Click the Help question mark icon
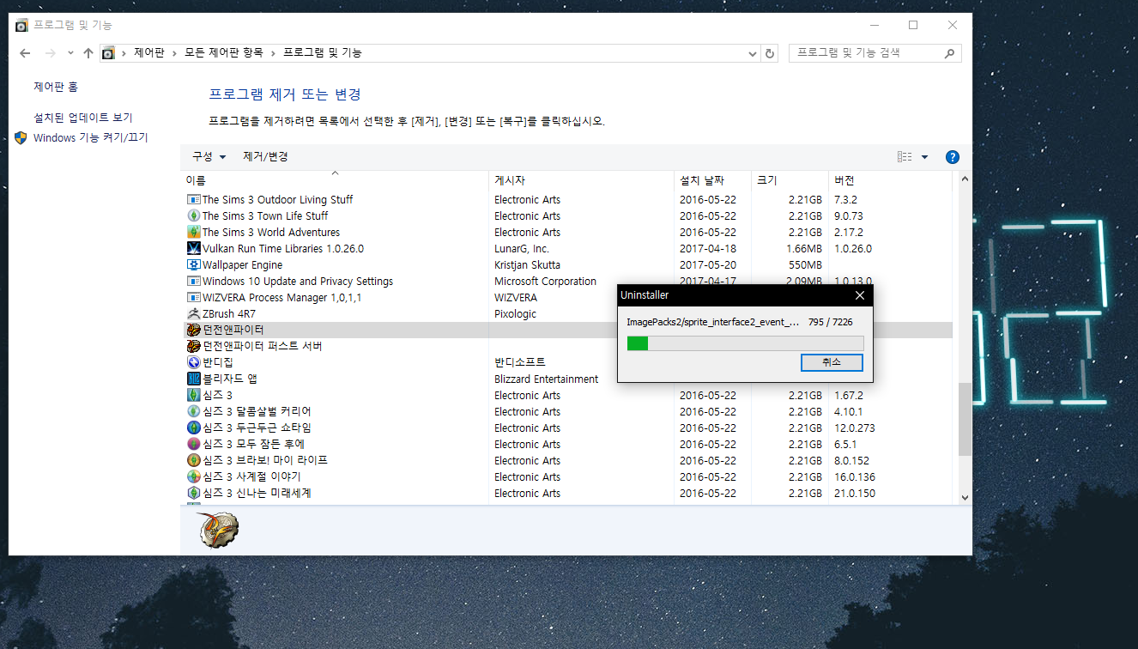The height and width of the screenshot is (649, 1138). (952, 157)
